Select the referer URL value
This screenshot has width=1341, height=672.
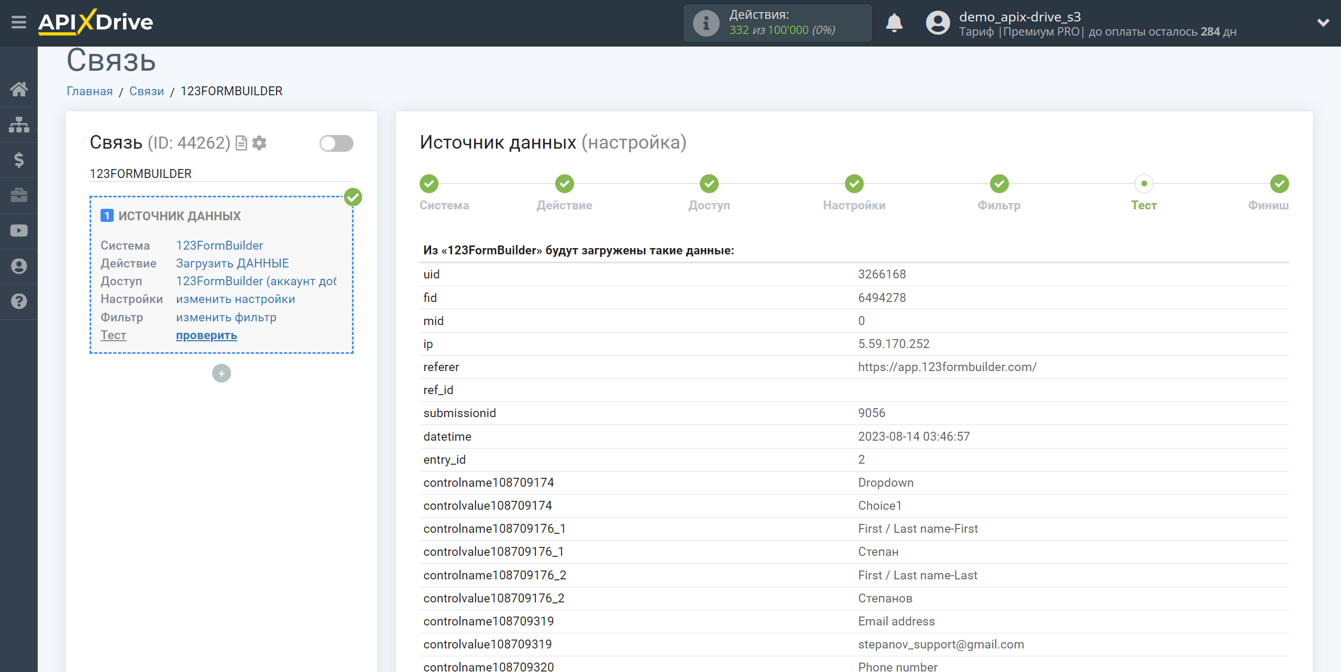(x=947, y=367)
